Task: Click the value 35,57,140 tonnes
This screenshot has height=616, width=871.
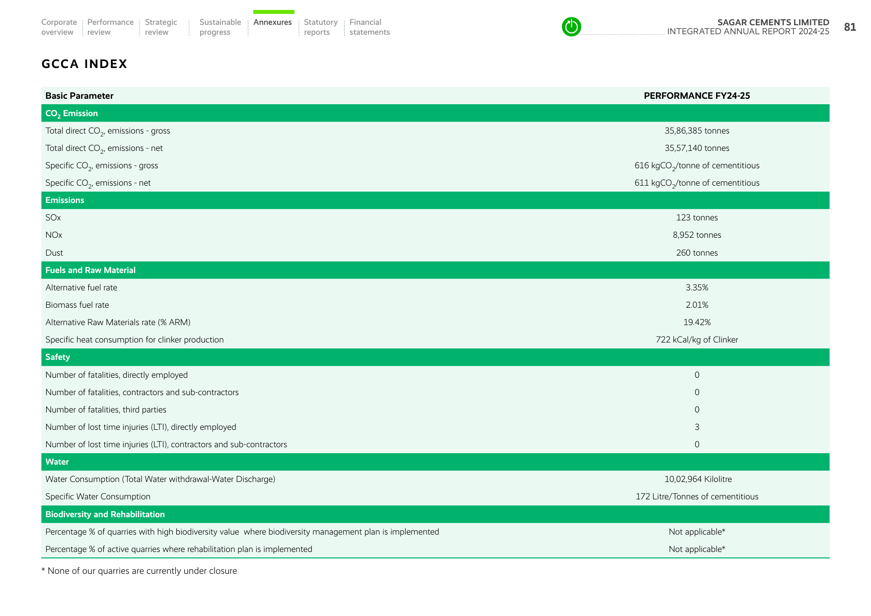Action: pos(697,148)
